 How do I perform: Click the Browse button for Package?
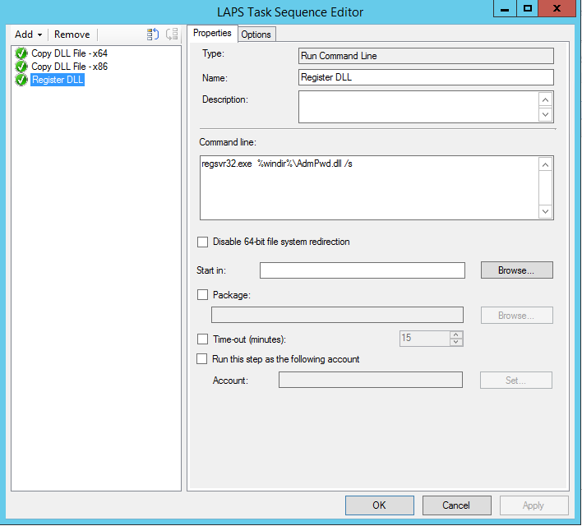click(x=517, y=315)
